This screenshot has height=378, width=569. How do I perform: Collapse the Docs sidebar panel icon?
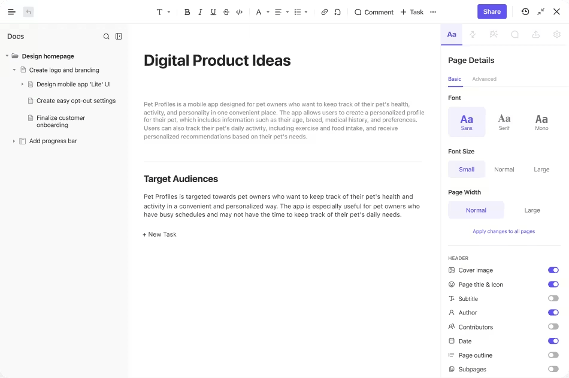click(x=119, y=37)
